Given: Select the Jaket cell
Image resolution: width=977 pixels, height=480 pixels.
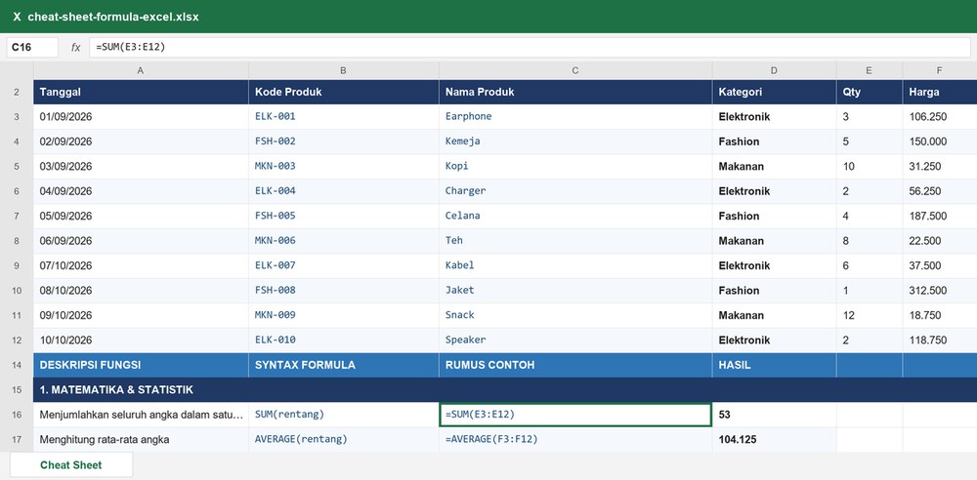Looking at the screenshot, I should pyautogui.click(x=575, y=291).
